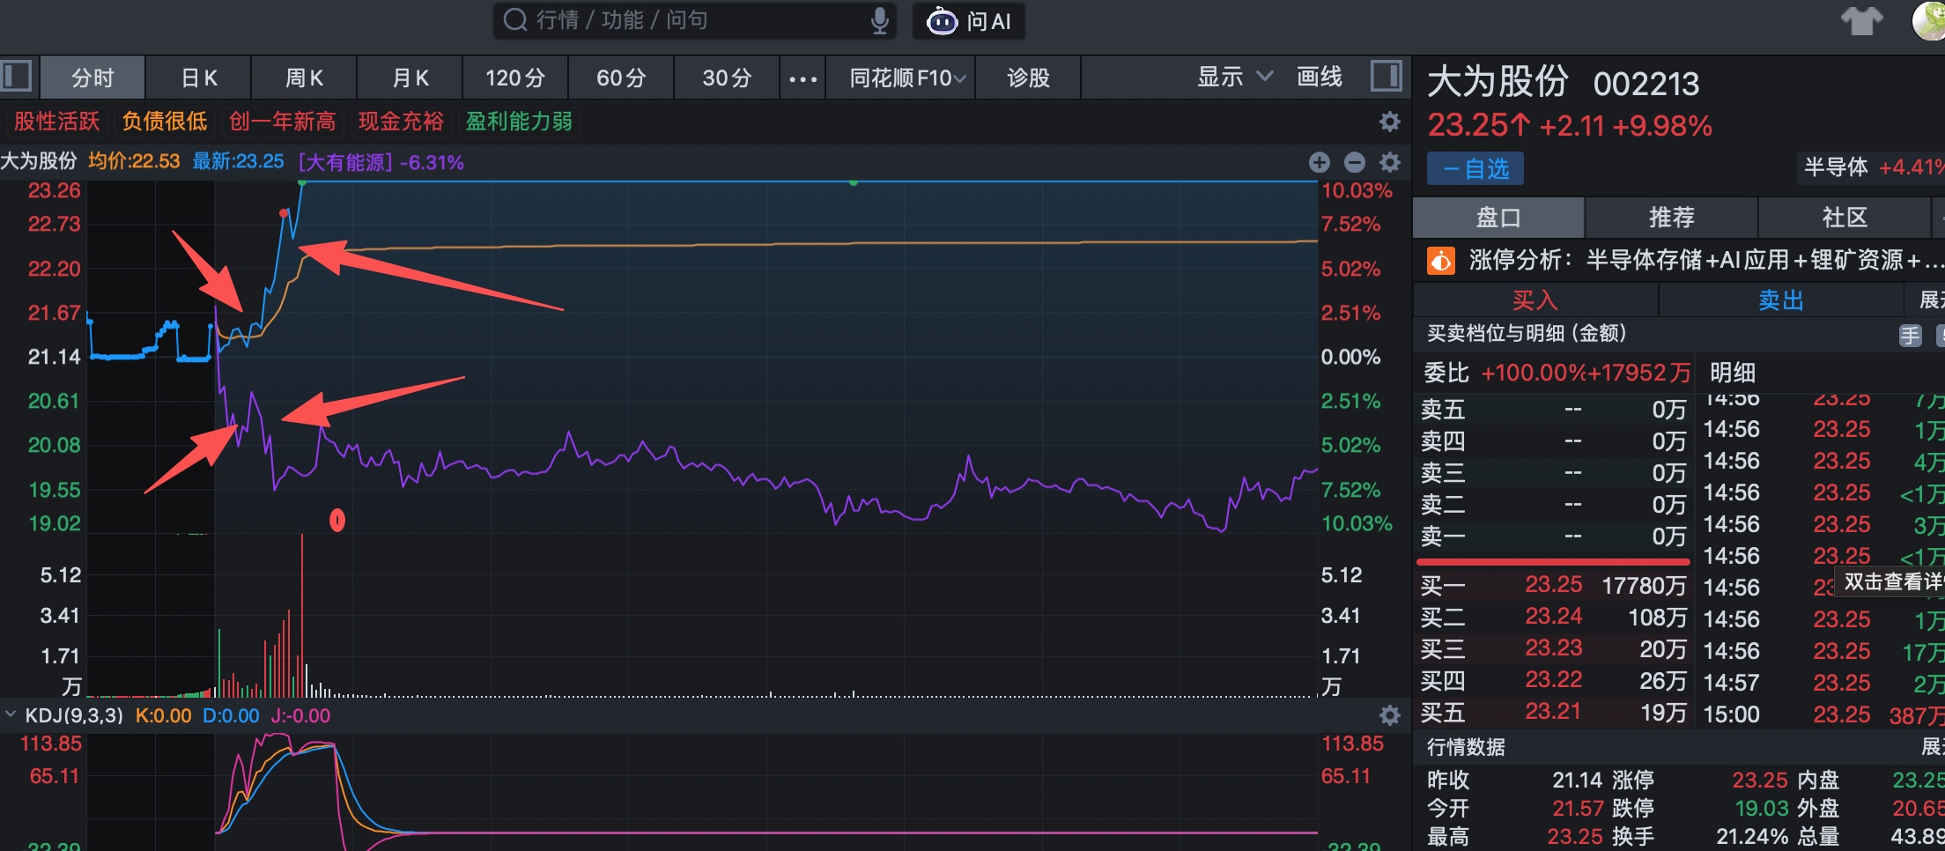
Task: Toggle 自选 watchlist button for 大为股份
Action: pos(1475,168)
